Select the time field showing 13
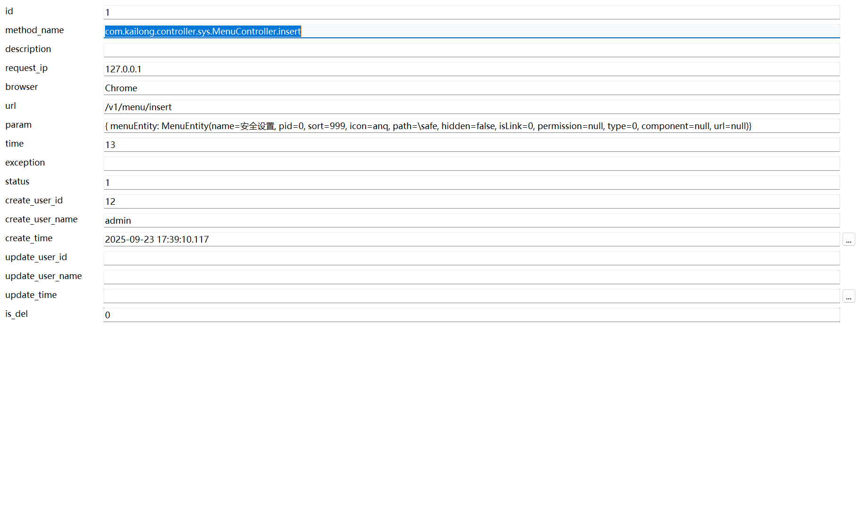Viewport: 861px width, 506px height. pyautogui.click(x=471, y=145)
